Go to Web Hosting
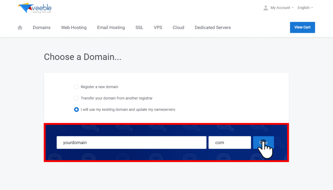This screenshot has height=190, width=333. click(x=74, y=27)
